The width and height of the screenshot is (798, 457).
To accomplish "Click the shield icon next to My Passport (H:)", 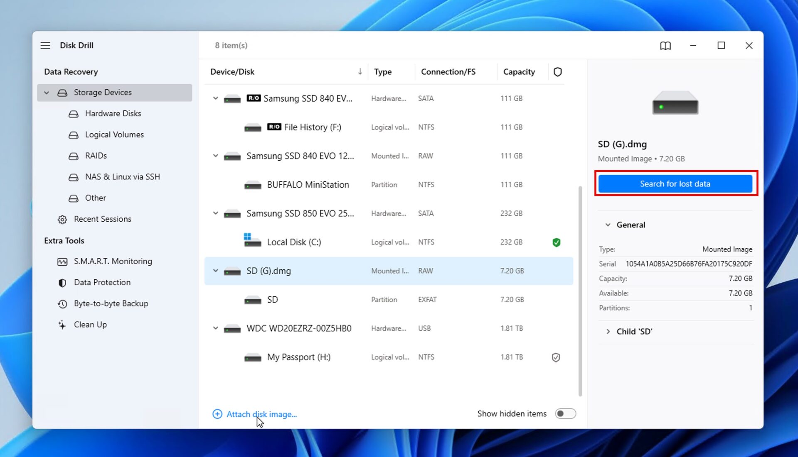I will [x=557, y=357].
